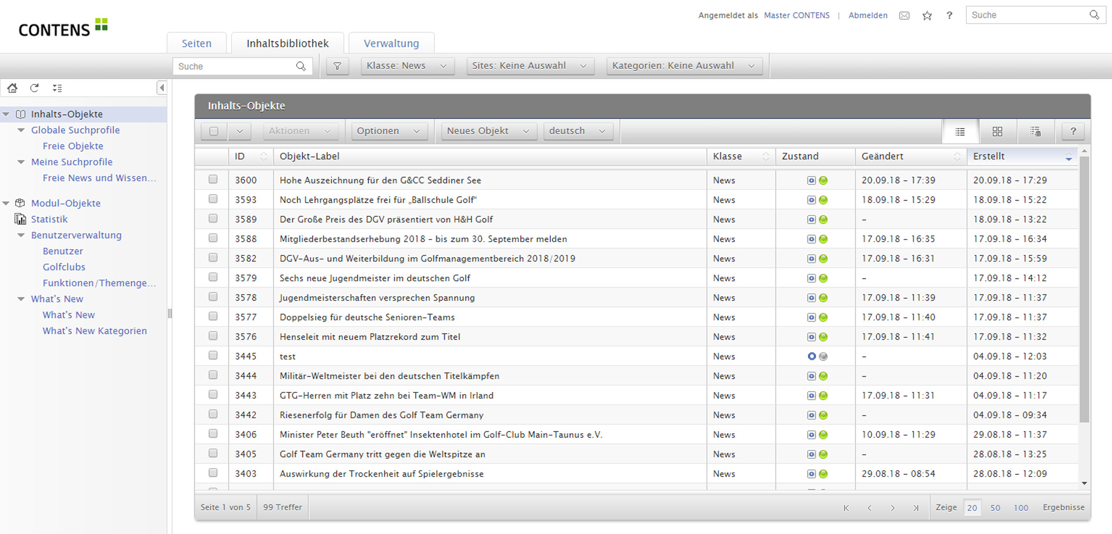
Task: Show 50 results per page
Action: click(995, 508)
